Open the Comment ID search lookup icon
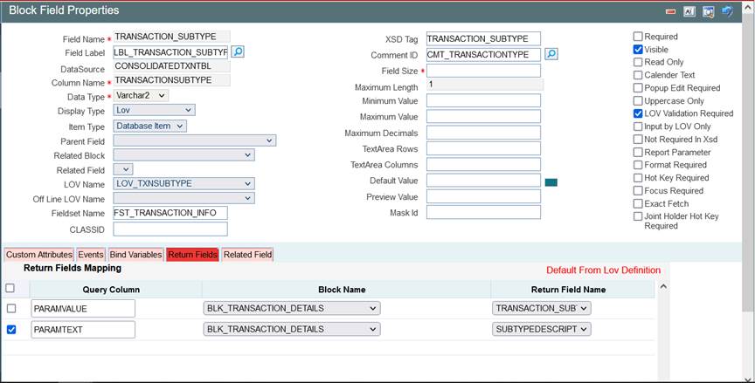This screenshot has height=383, width=755. [551, 54]
